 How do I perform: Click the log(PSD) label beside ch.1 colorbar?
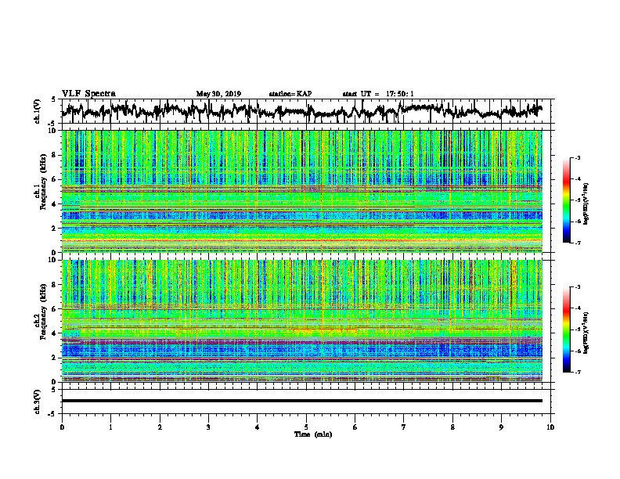(x=586, y=204)
